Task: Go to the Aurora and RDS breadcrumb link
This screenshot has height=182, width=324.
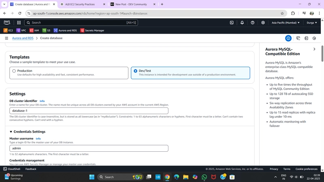Action: 23,38
